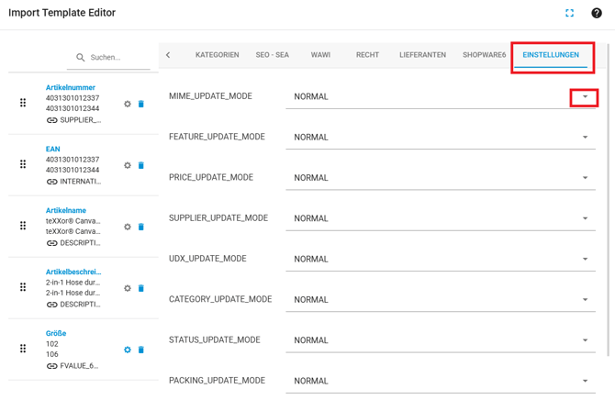
Task: Select the SEO - SEA tab
Action: coord(272,55)
